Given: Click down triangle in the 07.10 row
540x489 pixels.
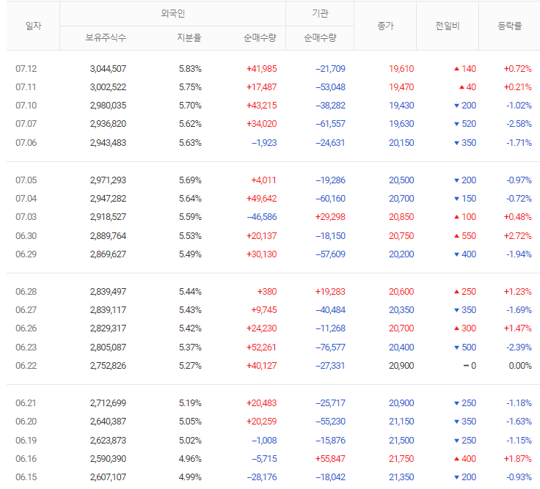Looking at the screenshot, I should click(x=456, y=106).
